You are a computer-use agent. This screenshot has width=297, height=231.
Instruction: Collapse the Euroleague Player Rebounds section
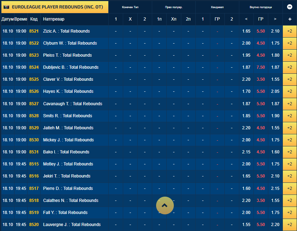[x=290, y=7]
